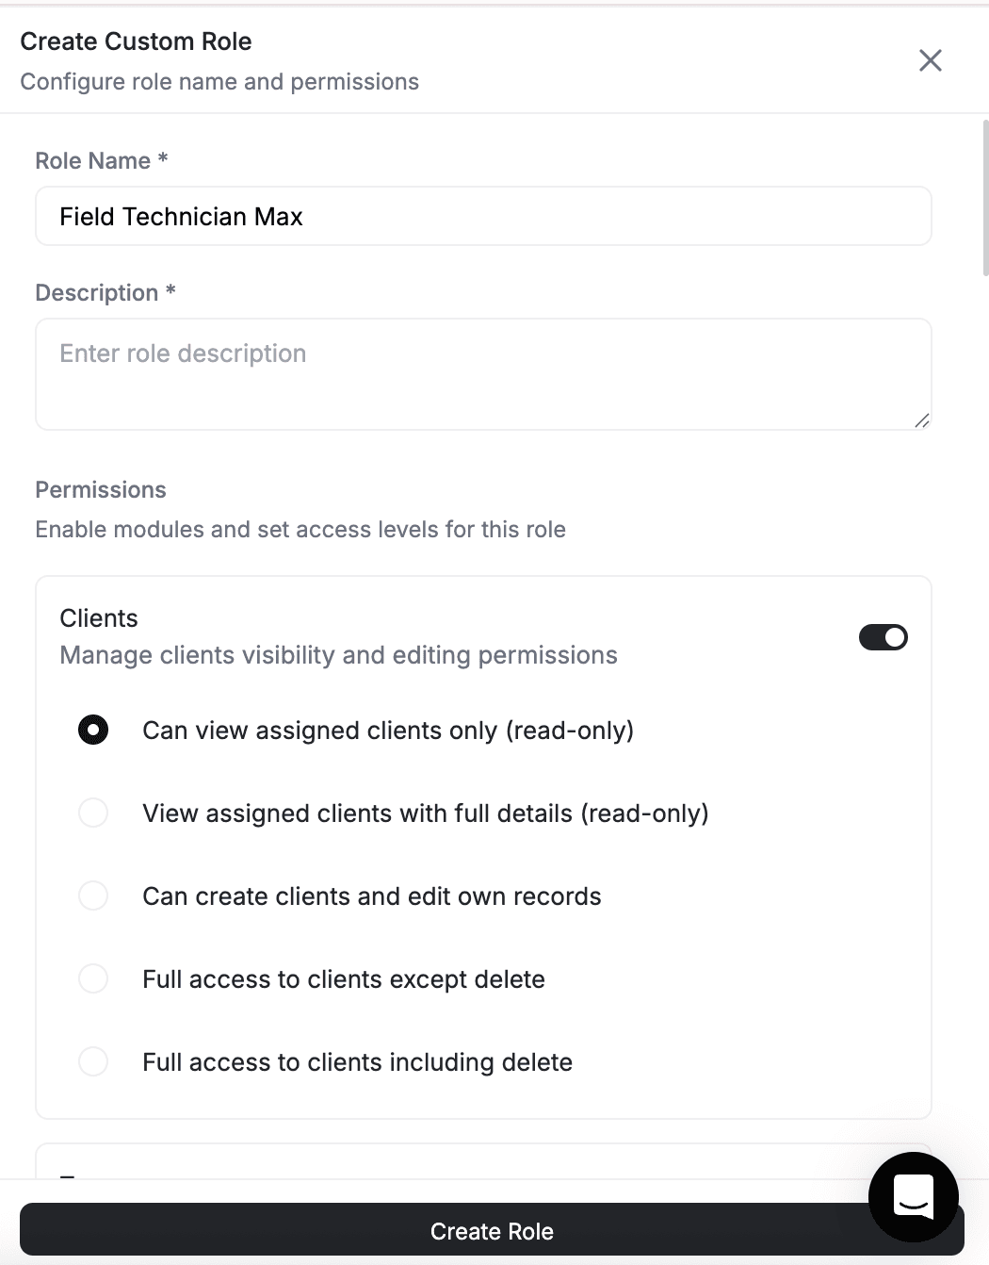
Task: Click the description box resize grip
Action: point(922,422)
